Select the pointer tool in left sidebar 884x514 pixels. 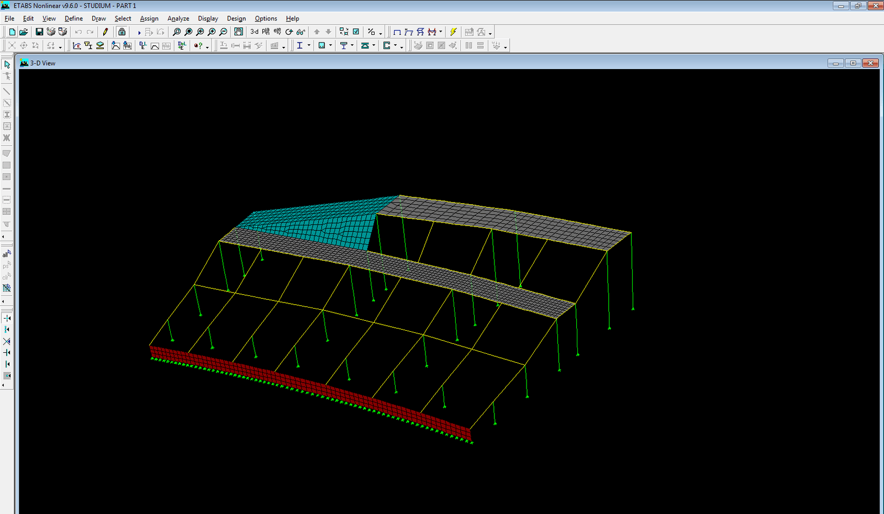[x=7, y=65]
